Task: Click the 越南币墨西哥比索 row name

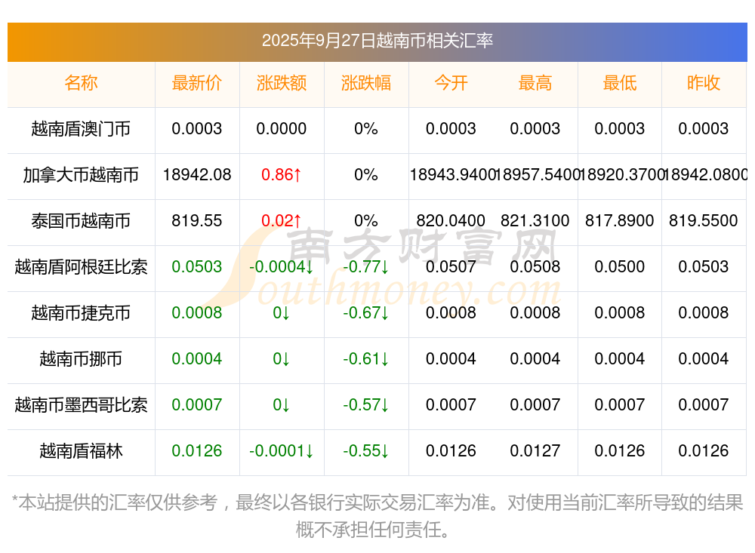Action: click(81, 405)
